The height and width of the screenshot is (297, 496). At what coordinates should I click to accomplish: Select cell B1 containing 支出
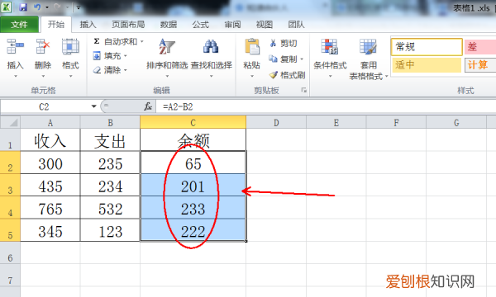click(110, 139)
